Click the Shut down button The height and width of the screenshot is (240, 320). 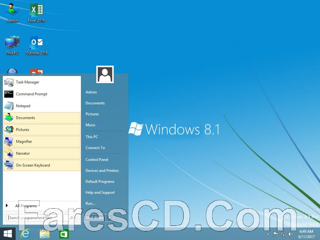tap(94, 218)
